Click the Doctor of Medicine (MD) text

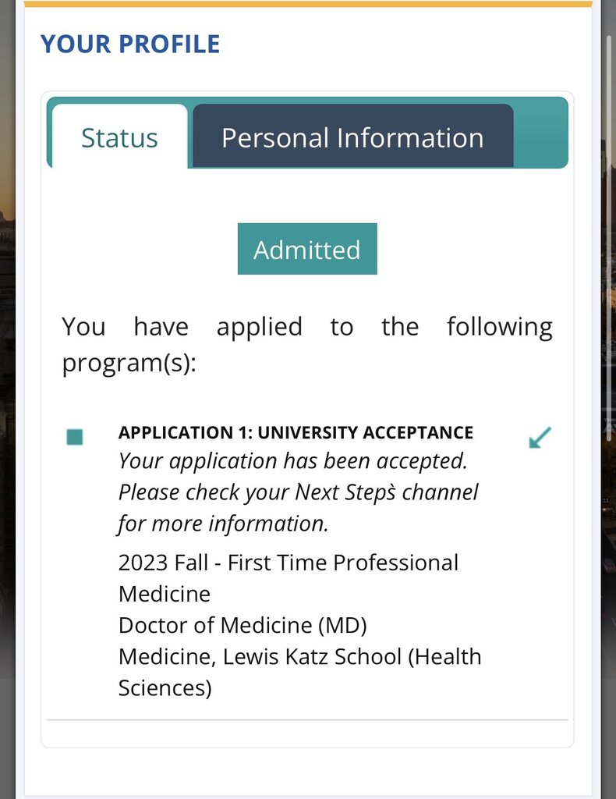[x=242, y=625]
